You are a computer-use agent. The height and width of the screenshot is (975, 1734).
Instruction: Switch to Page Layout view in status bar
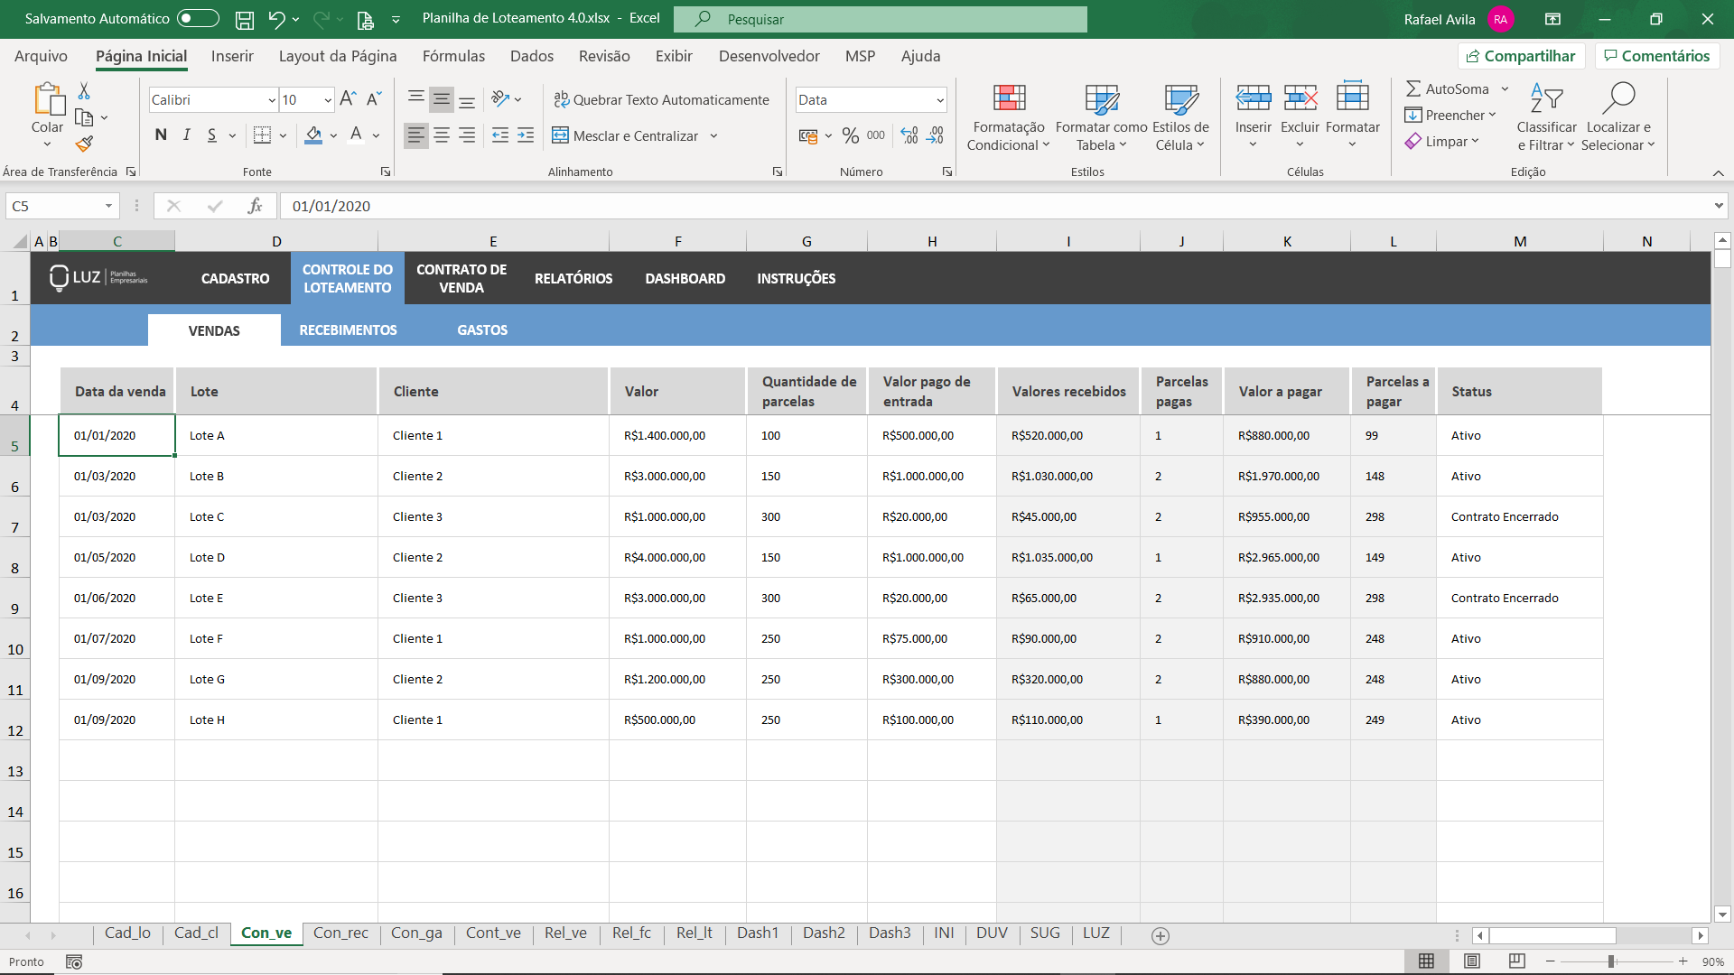pyautogui.click(x=1472, y=961)
